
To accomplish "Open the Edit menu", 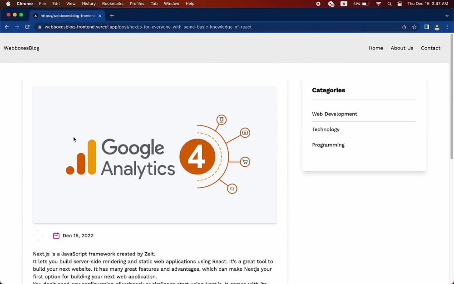I will tap(56, 4).
